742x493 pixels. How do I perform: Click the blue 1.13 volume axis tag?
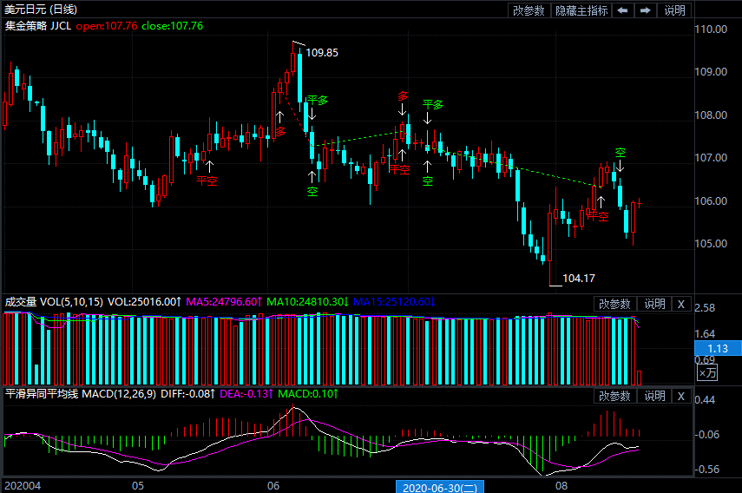pos(718,348)
